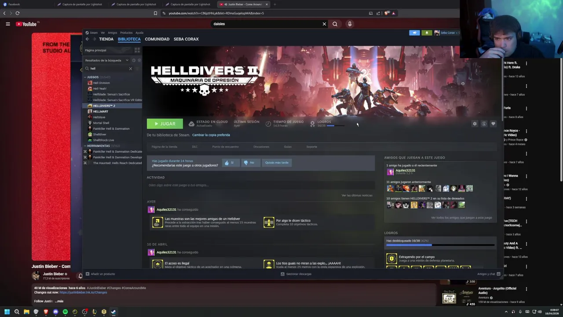Sort library by recent clock icon
This screenshot has width=563, height=317.
[134, 60]
